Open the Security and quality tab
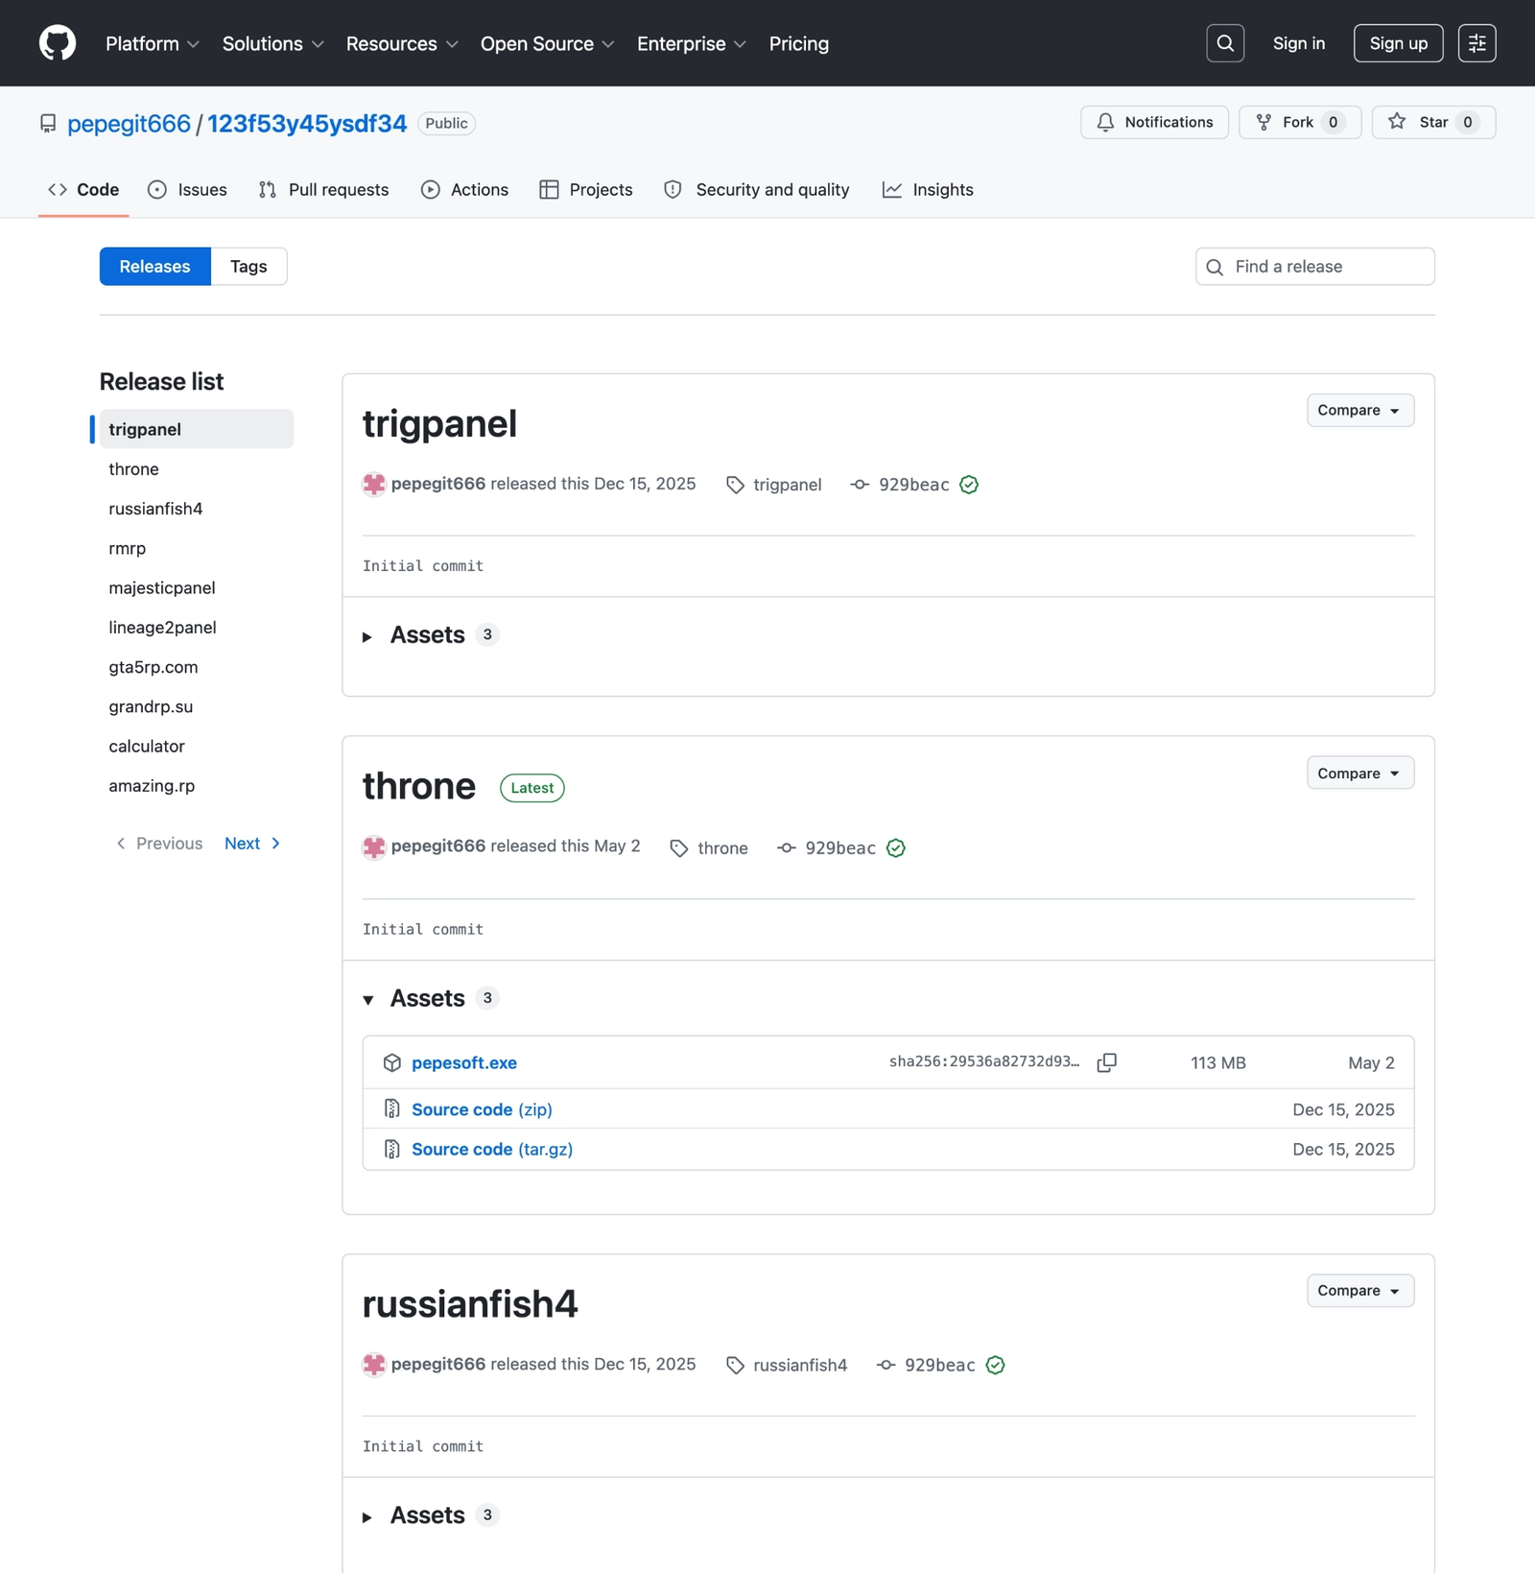Viewport: 1535px width, 1573px height. click(x=757, y=190)
